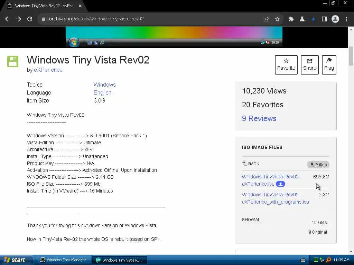Click the page vertical scrollbar thumb
This screenshot has width=354, height=265.
[x=351, y=56]
